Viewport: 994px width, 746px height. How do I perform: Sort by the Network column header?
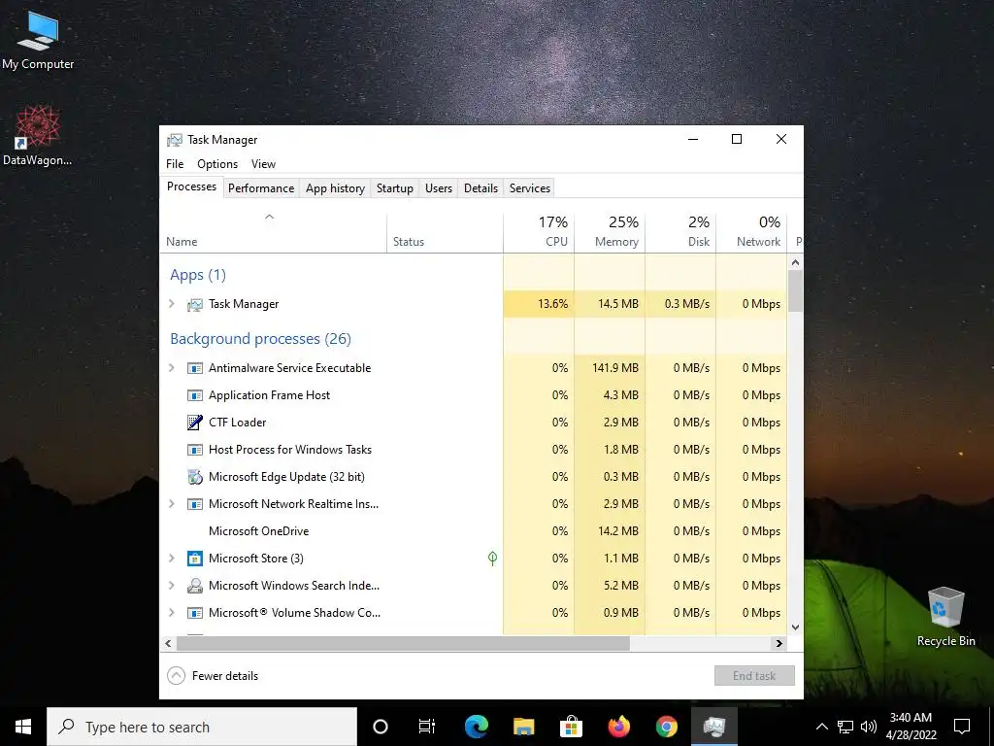point(752,233)
